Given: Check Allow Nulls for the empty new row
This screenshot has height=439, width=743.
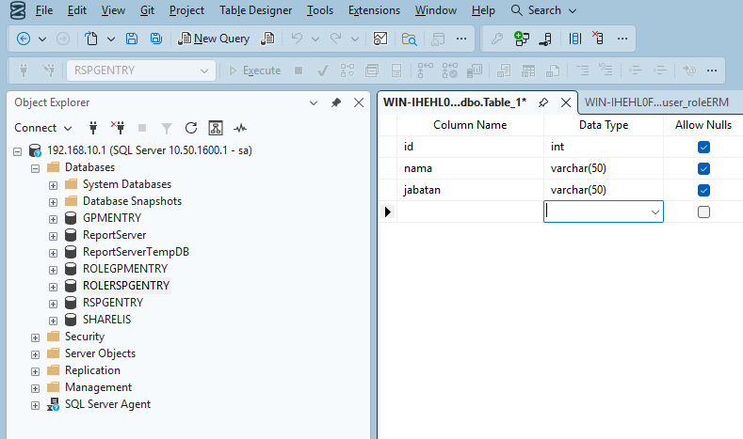Looking at the screenshot, I should tap(703, 212).
